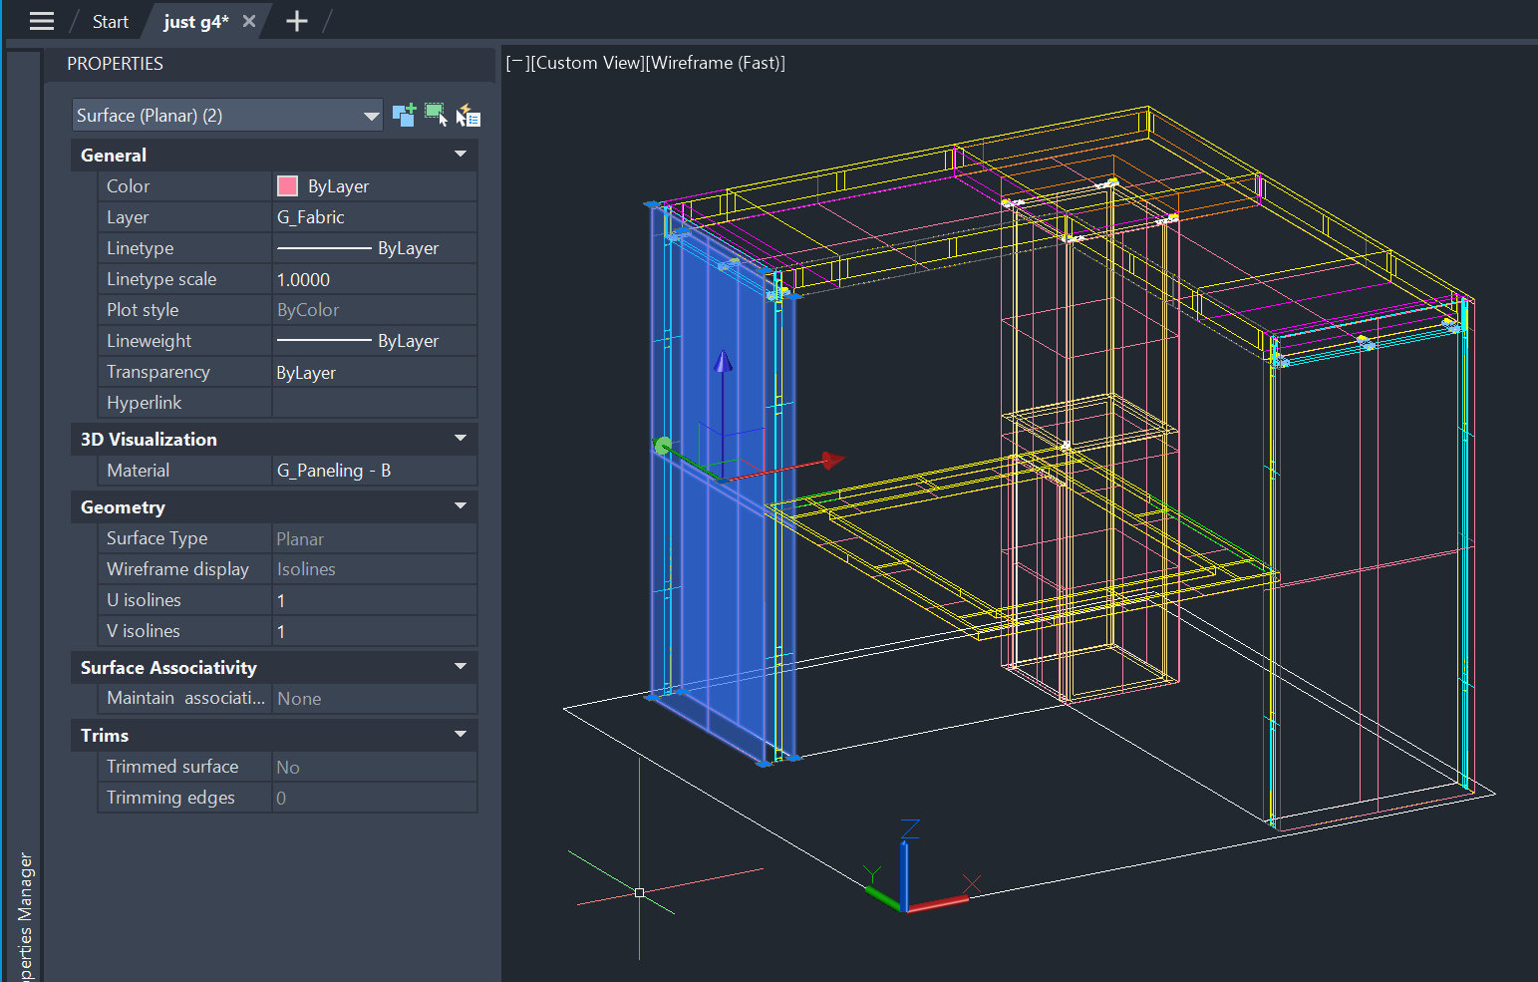Select the just g4 drawing tab
1538x982 pixels.
(x=196, y=20)
